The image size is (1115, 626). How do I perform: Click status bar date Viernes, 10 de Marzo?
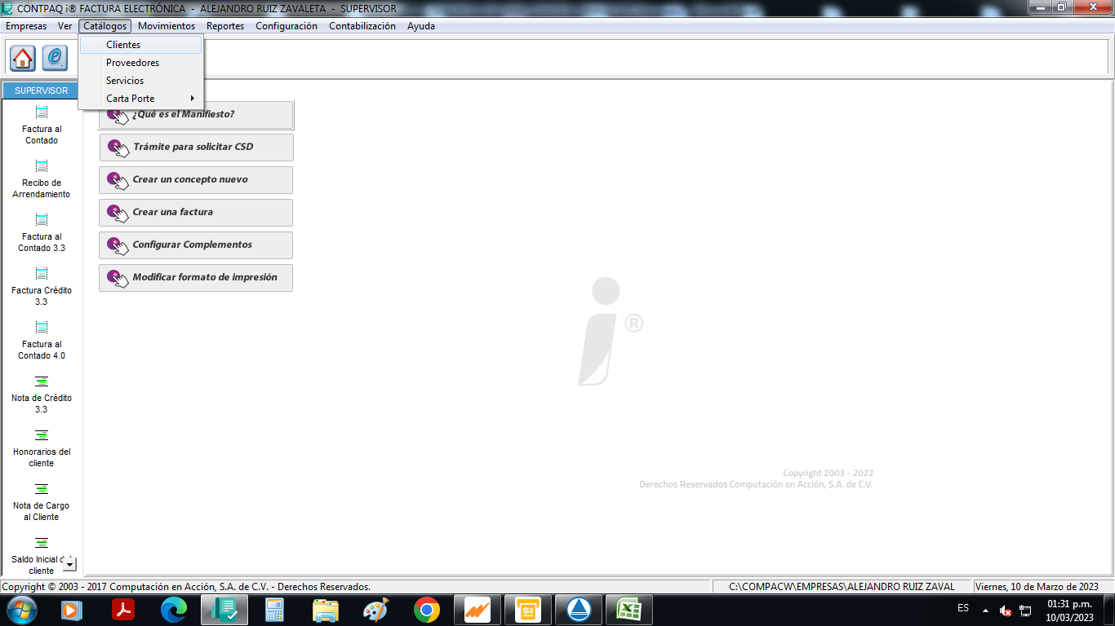pos(1037,587)
